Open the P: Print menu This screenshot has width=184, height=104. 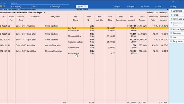pos(158,6)
